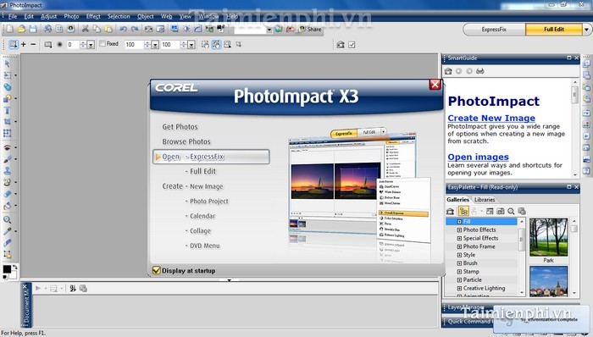
Task: Click the Share button in toolbar
Action: (x=311, y=29)
